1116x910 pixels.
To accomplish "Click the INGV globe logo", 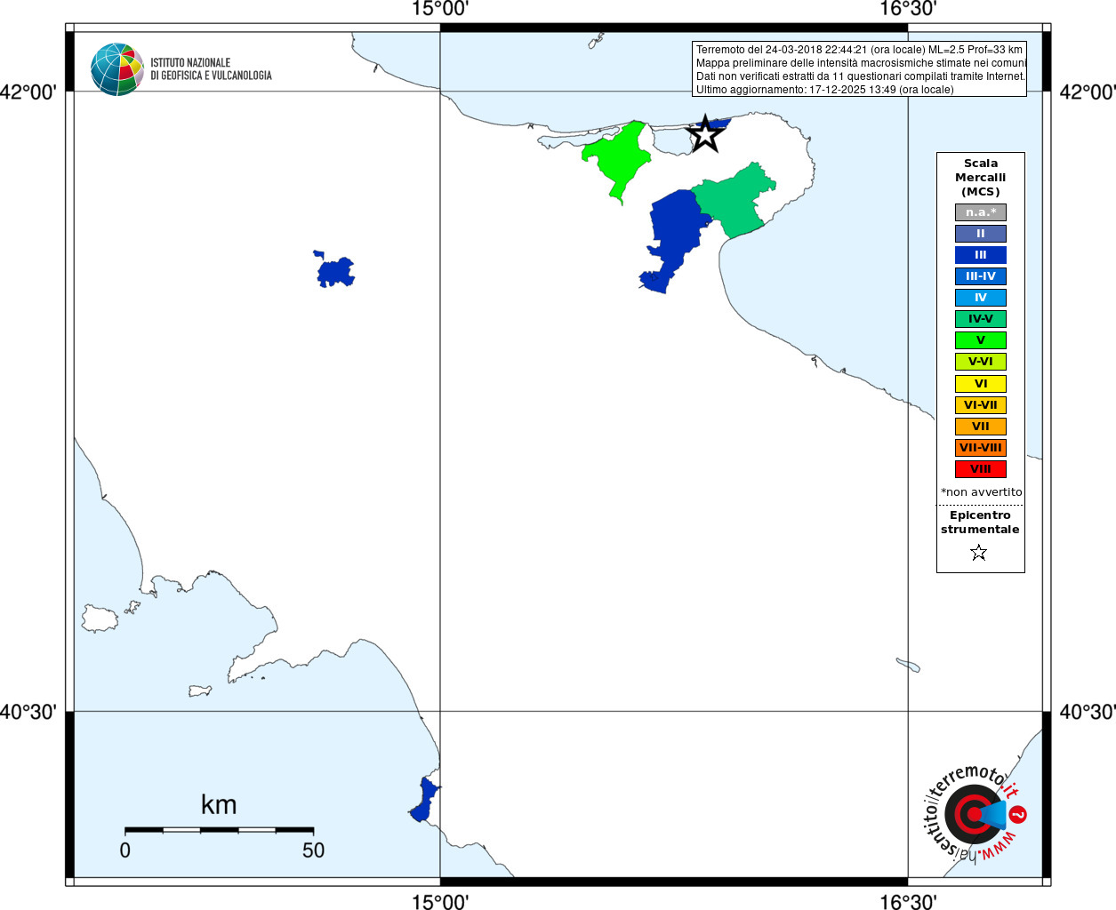I will 117,69.
